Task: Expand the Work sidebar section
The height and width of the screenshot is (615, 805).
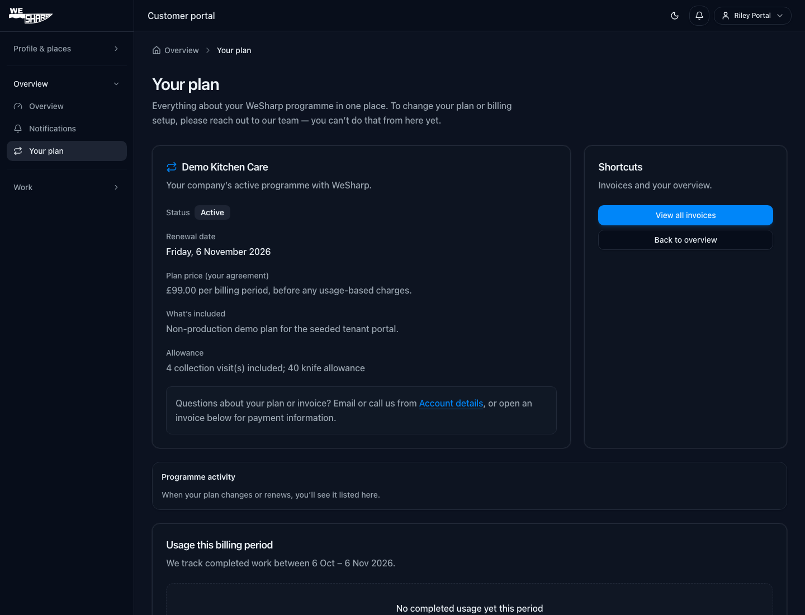Action: pyautogui.click(x=67, y=187)
